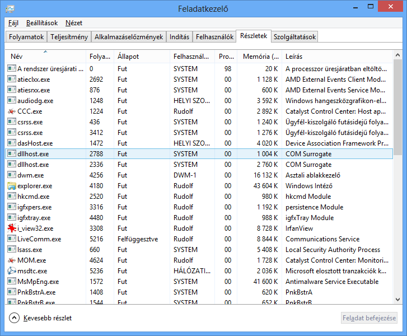Image resolution: width=407 pixels, height=336 pixels.
Task: Select the Részletek tab
Action: click(254, 36)
